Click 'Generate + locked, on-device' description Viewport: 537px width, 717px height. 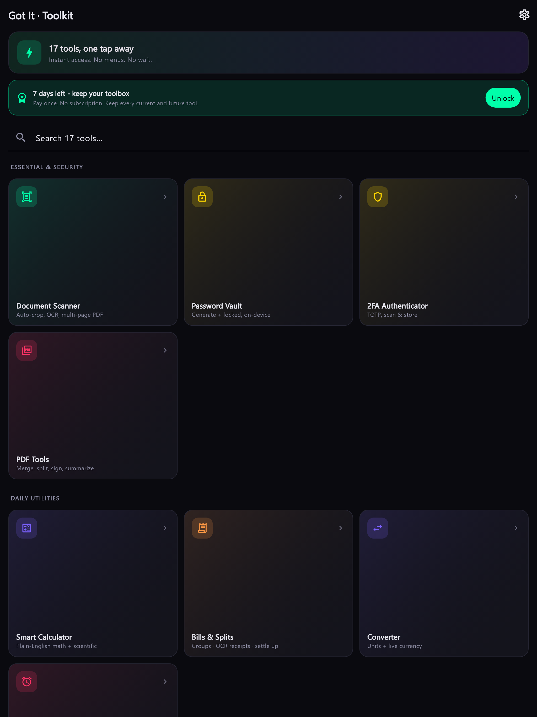[231, 315]
